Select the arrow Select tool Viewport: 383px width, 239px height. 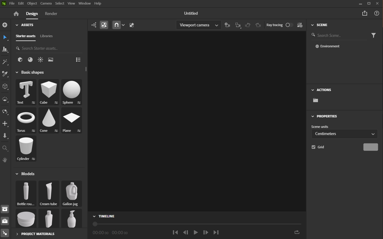tap(5, 37)
